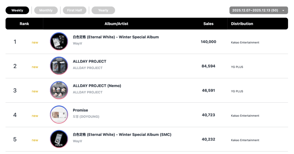Open Eternal White (SMC) album title link
This screenshot has width=294, height=154.
coord(122,134)
